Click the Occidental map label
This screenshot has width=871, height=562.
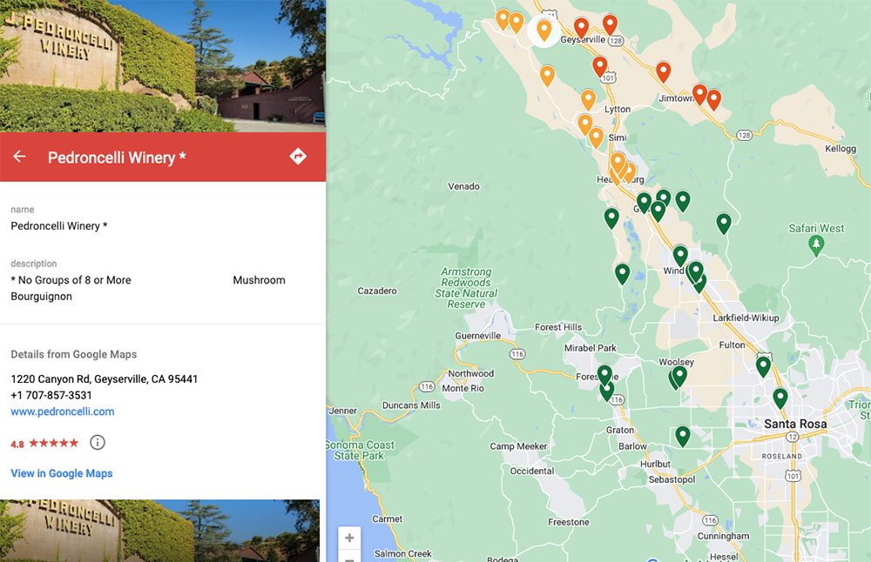532,471
